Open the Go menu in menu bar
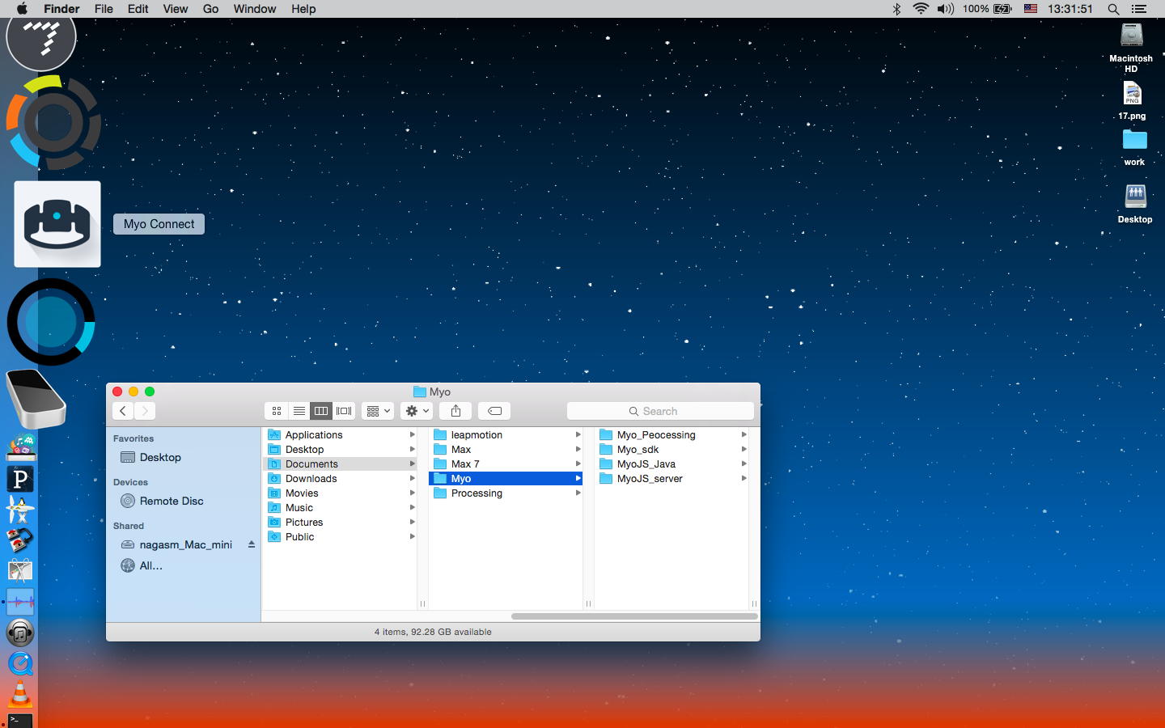This screenshot has height=728, width=1165. point(210,9)
